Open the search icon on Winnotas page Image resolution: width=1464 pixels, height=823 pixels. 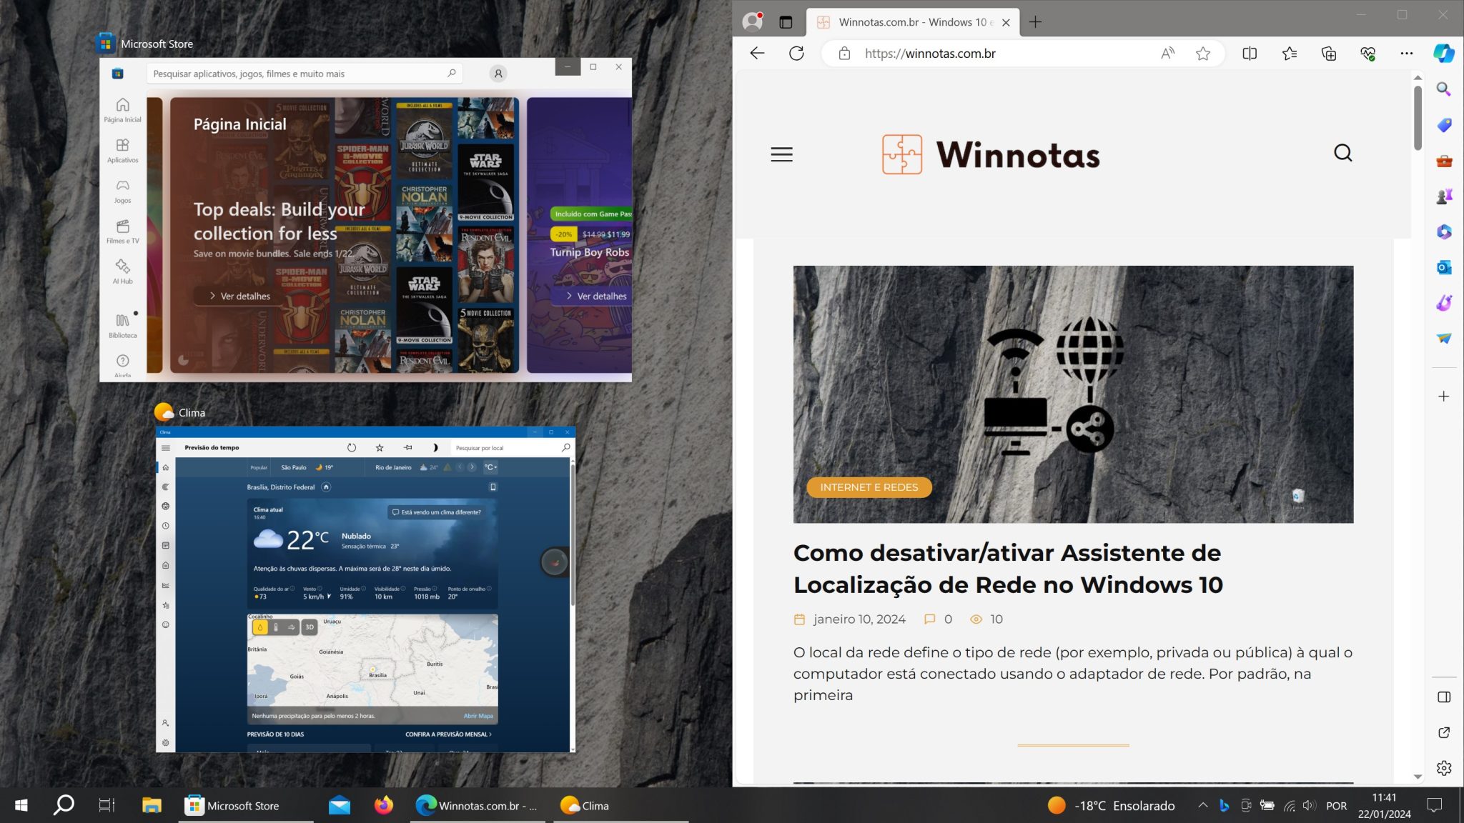coord(1342,153)
